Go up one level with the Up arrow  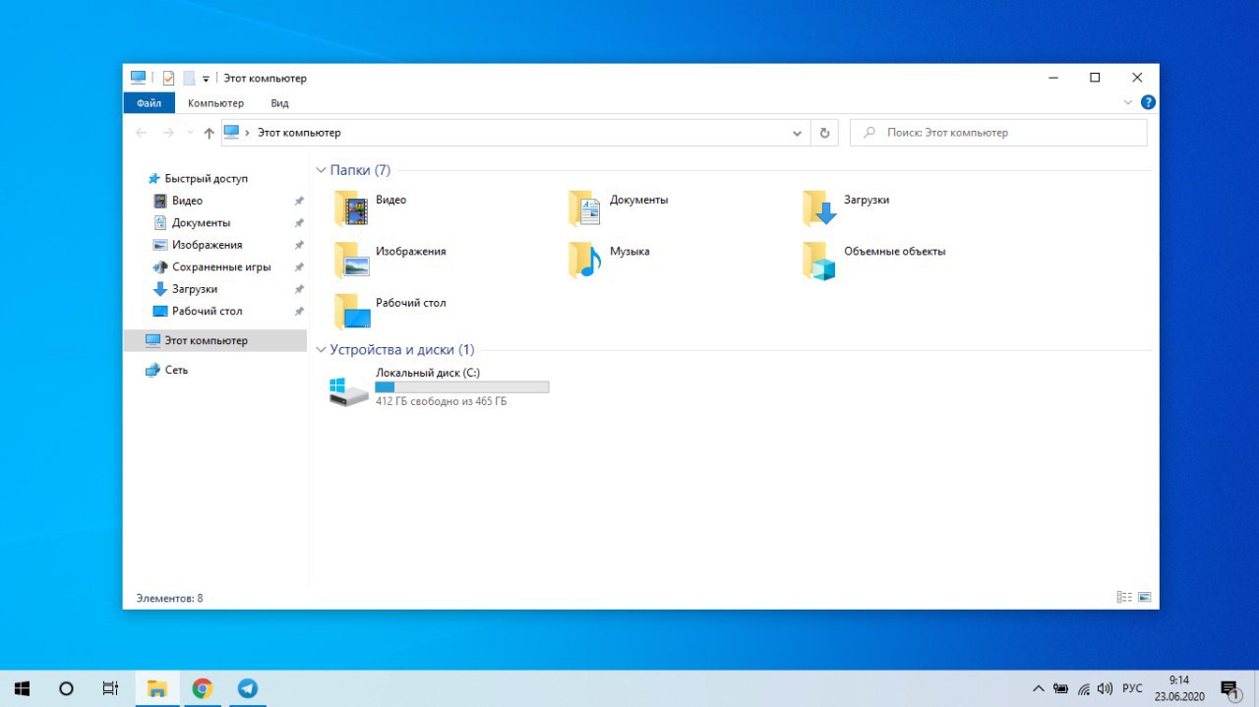(209, 133)
